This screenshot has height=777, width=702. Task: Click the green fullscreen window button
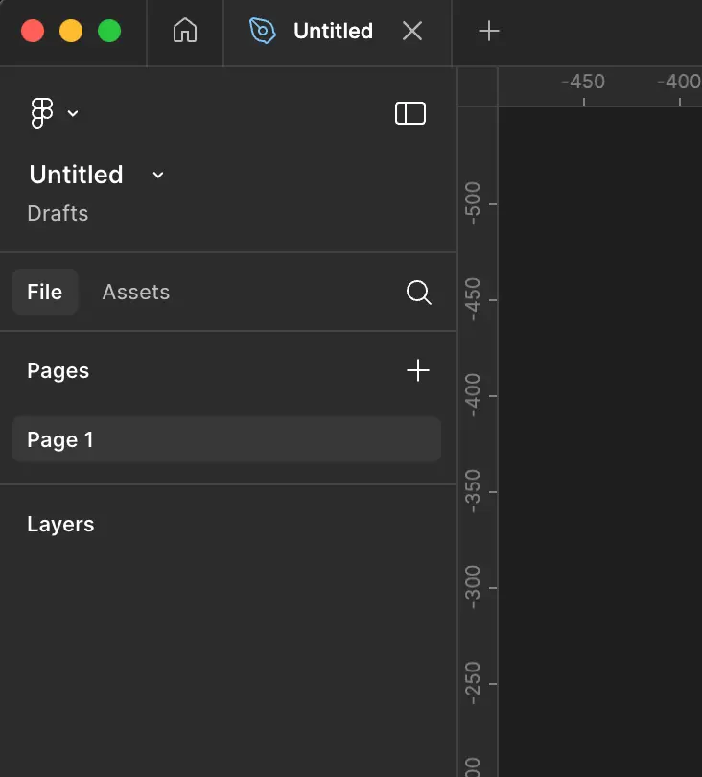(x=109, y=32)
